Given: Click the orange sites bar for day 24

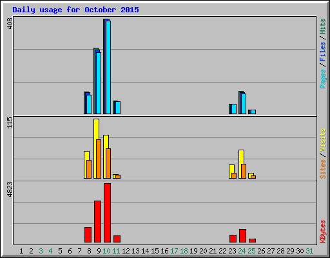Looking at the screenshot, I should [x=244, y=171].
